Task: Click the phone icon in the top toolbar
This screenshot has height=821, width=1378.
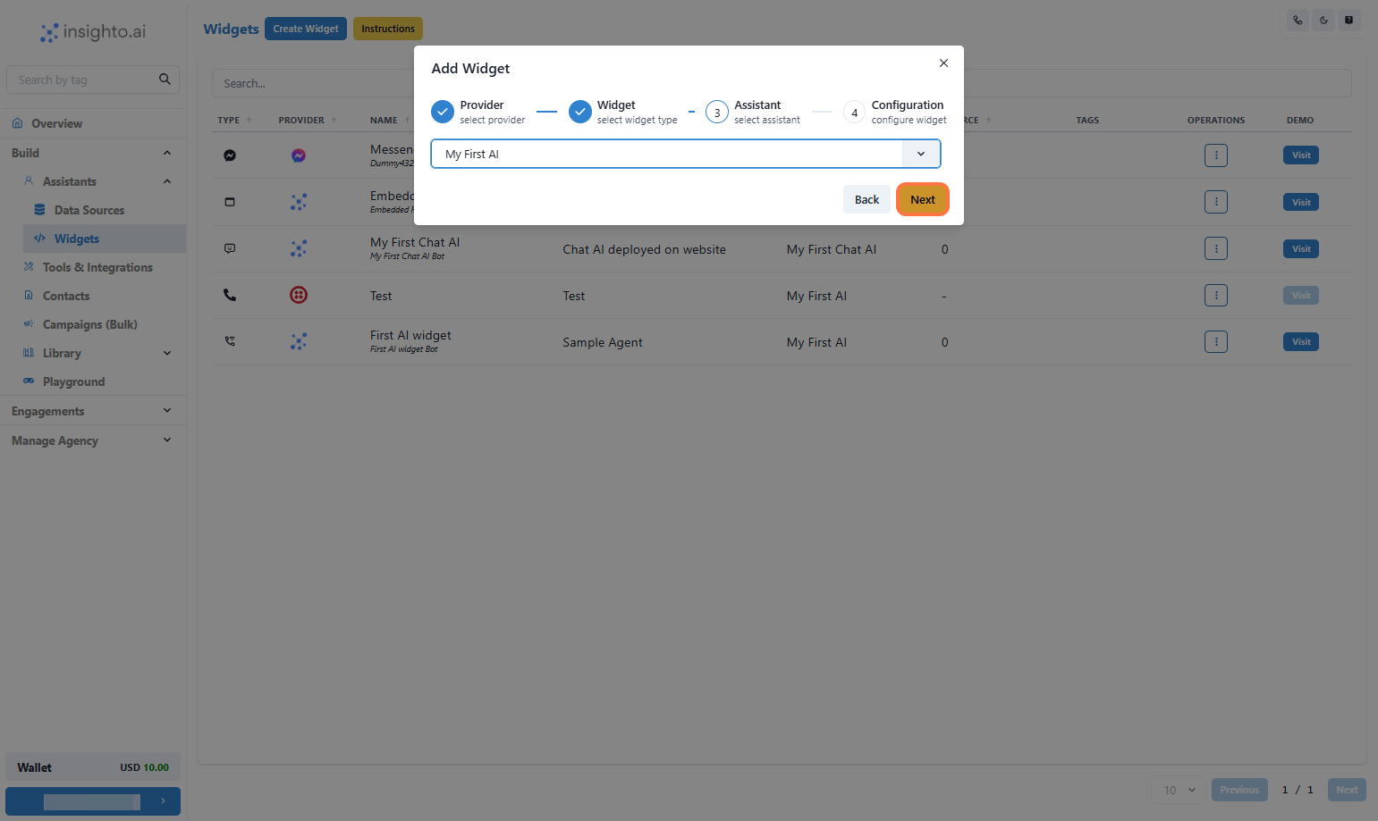Action: (x=1297, y=19)
